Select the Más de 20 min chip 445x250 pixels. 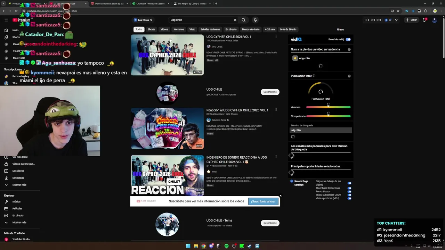point(288,30)
